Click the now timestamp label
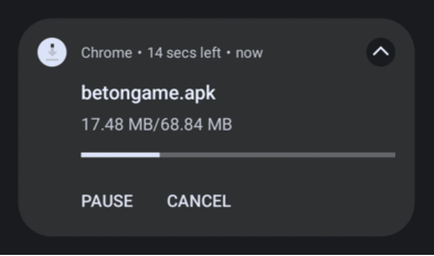 (x=249, y=52)
